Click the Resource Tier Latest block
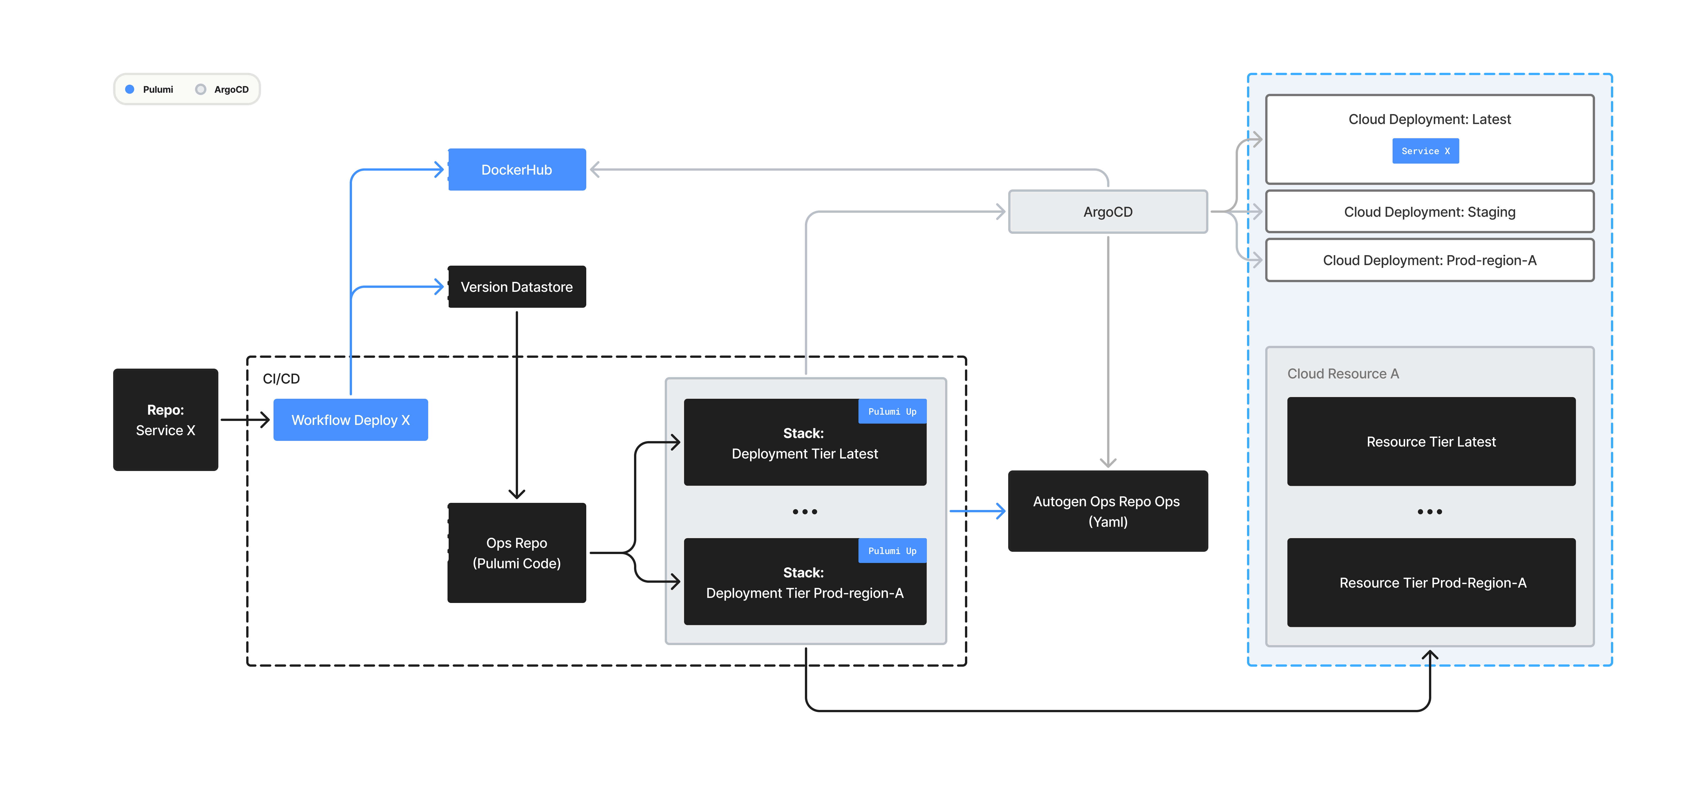The width and height of the screenshot is (1686, 785). (x=1431, y=441)
